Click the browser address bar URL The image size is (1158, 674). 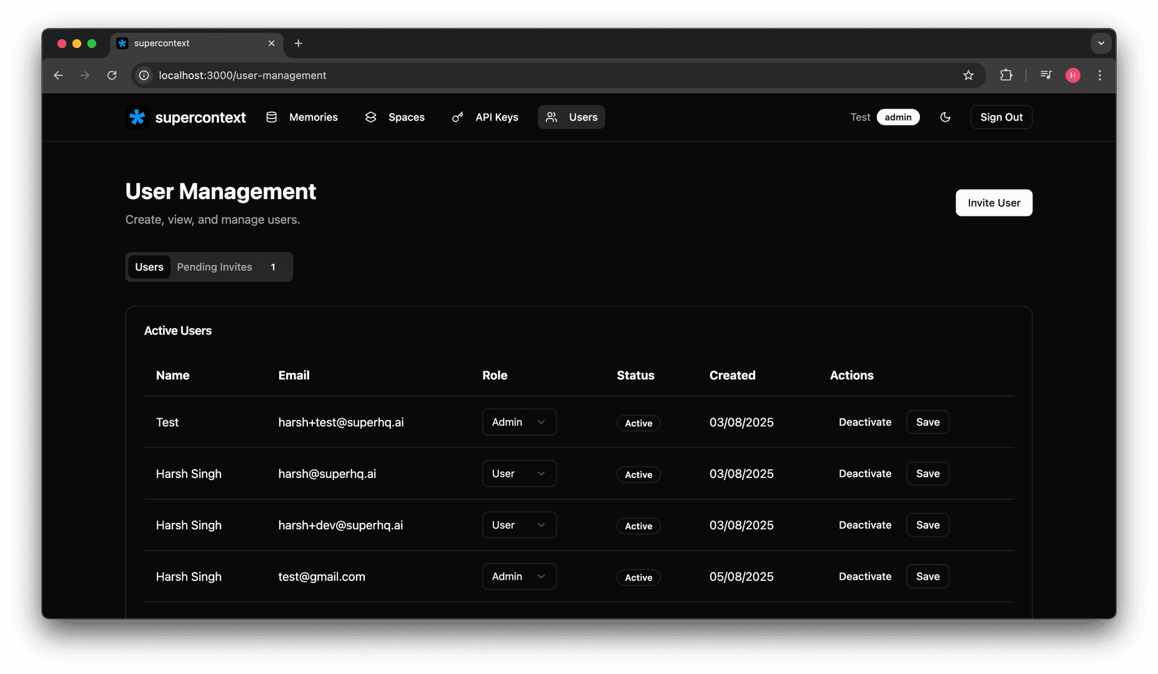242,76
